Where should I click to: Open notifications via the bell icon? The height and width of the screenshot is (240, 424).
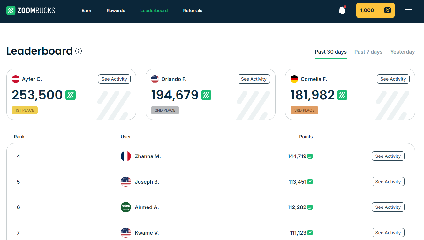342,11
